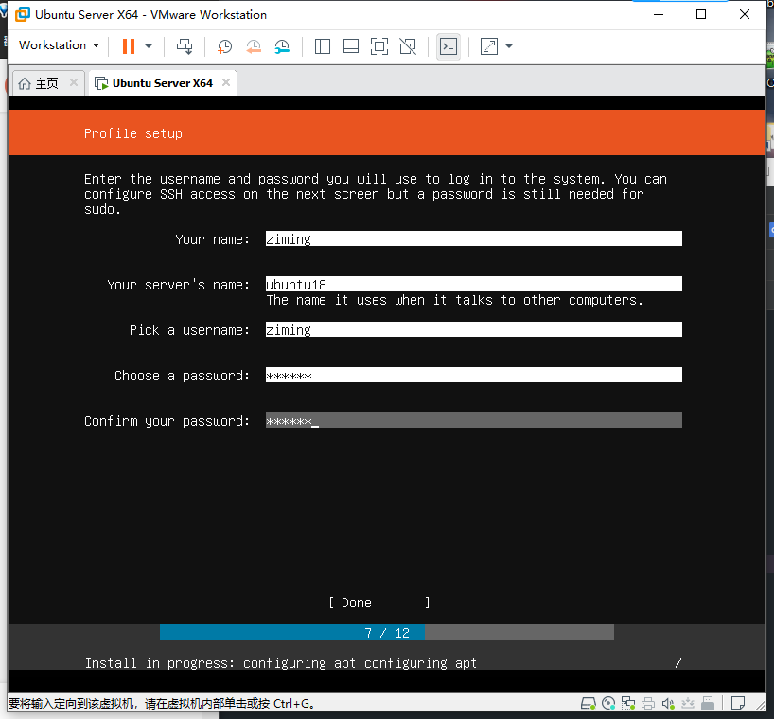Maximize the VMware Workstation window

pos(701,14)
